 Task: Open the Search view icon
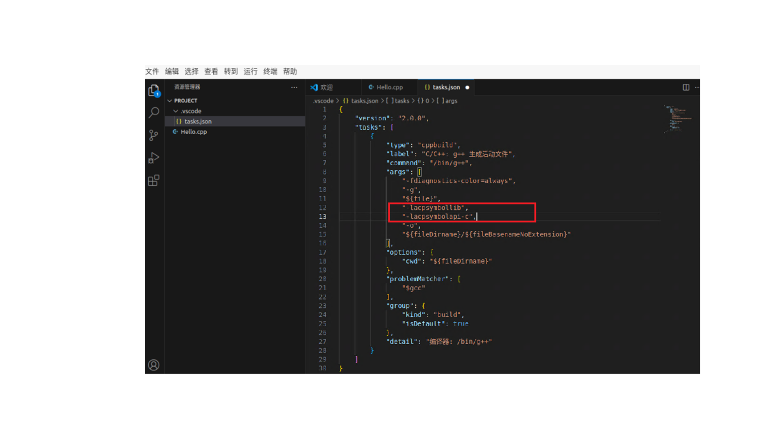[154, 113]
